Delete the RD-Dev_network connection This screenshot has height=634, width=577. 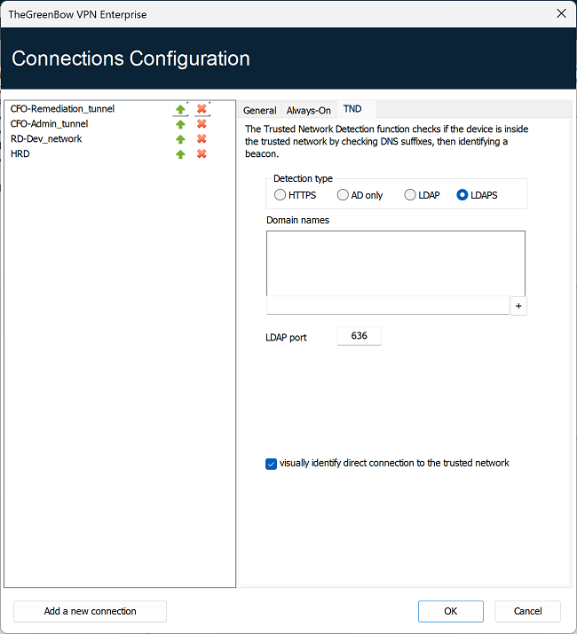tap(202, 138)
